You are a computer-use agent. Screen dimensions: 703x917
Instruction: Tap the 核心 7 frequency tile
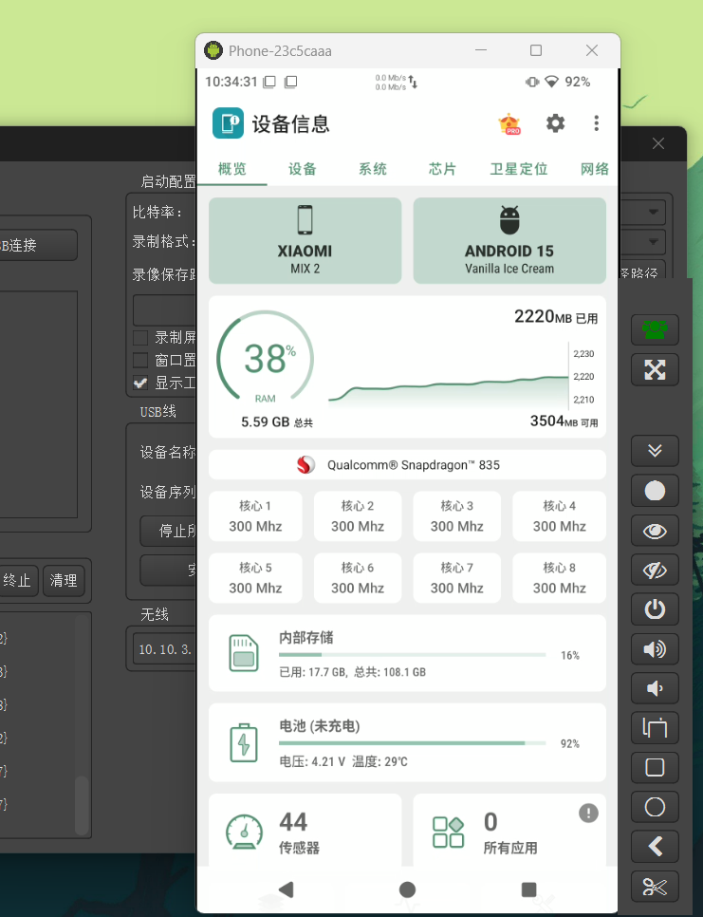tap(457, 578)
